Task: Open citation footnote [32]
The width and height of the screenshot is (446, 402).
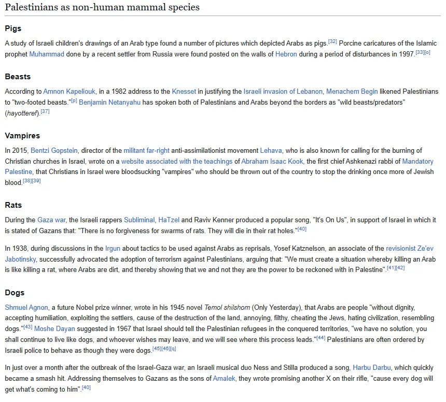Action: pos(332,41)
